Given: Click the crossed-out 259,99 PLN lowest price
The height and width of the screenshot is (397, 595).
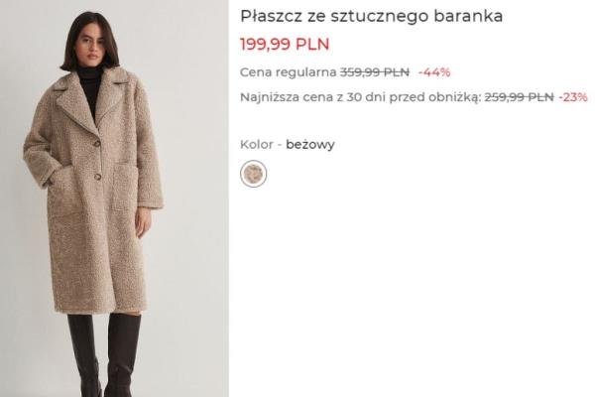Looking at the screenshot, I should point(519,97).
